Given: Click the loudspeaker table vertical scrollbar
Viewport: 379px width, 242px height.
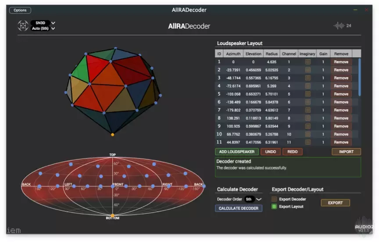Looking at the screenshot, I should (360, 77).
